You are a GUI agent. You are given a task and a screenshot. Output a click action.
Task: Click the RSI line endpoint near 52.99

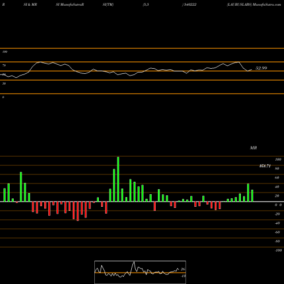252,69
